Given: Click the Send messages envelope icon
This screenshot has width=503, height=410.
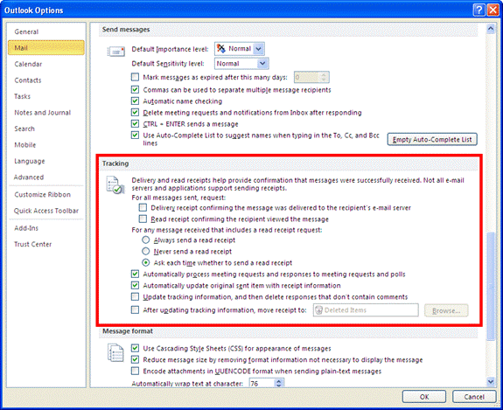Looking at the screenshot, I should pyautogui.click(x=115, y=52).
